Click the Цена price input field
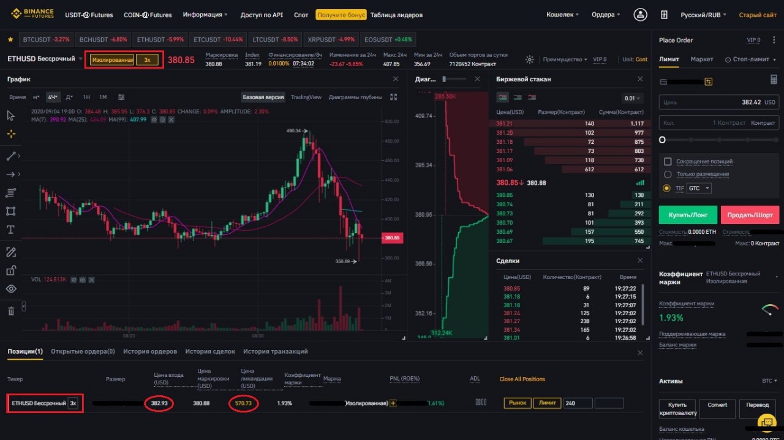Image resolution: width=784 pixels, height=440 pixels. pyautogui.click(x=718, y=102)
